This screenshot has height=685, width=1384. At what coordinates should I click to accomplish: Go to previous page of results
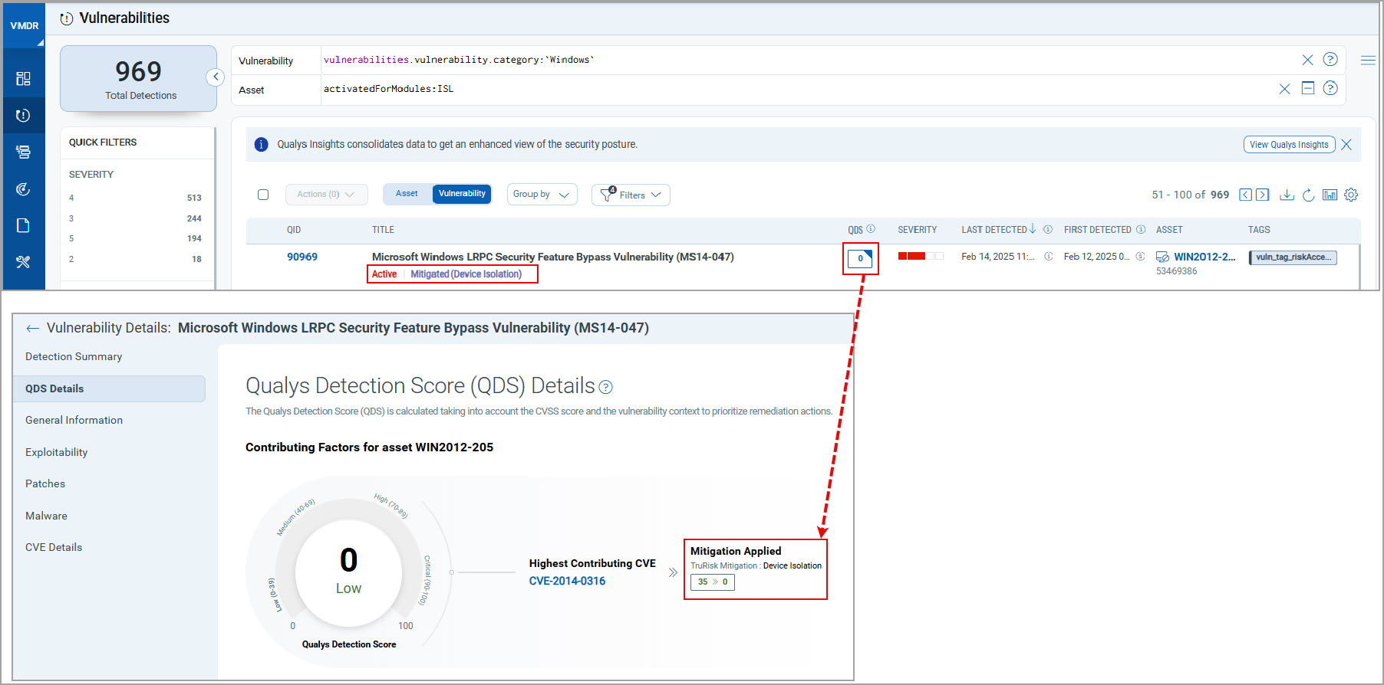[x=1246, y=195]
